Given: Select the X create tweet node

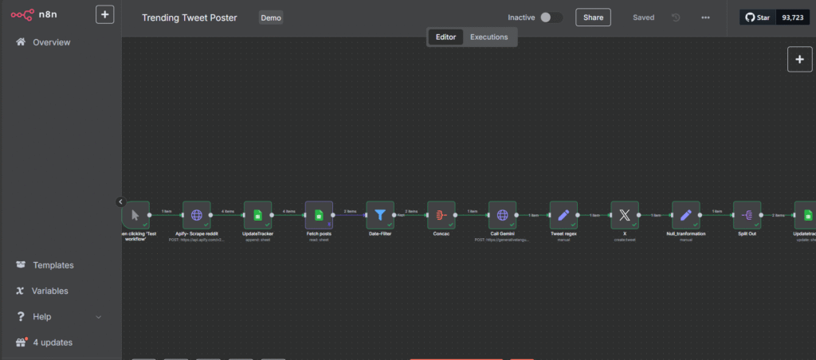Looking at the screenshot, I should (625, 214).
